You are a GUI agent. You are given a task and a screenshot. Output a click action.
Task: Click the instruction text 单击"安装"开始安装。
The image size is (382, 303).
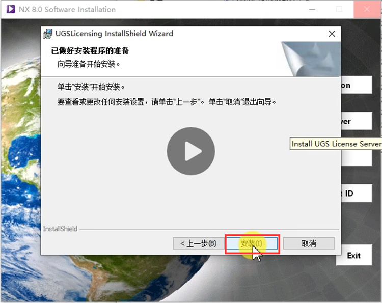[x=91, y=87]
